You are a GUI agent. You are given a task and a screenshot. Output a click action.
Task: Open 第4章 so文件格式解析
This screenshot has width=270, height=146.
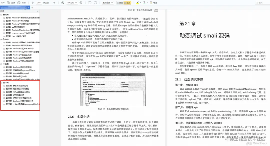[x=15, y=27]
